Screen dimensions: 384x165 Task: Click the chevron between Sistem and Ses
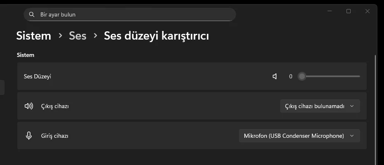(x=60, y=36)
